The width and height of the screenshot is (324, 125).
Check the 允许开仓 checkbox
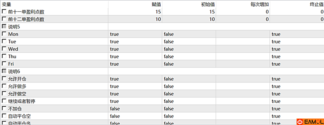click(4, 79)
